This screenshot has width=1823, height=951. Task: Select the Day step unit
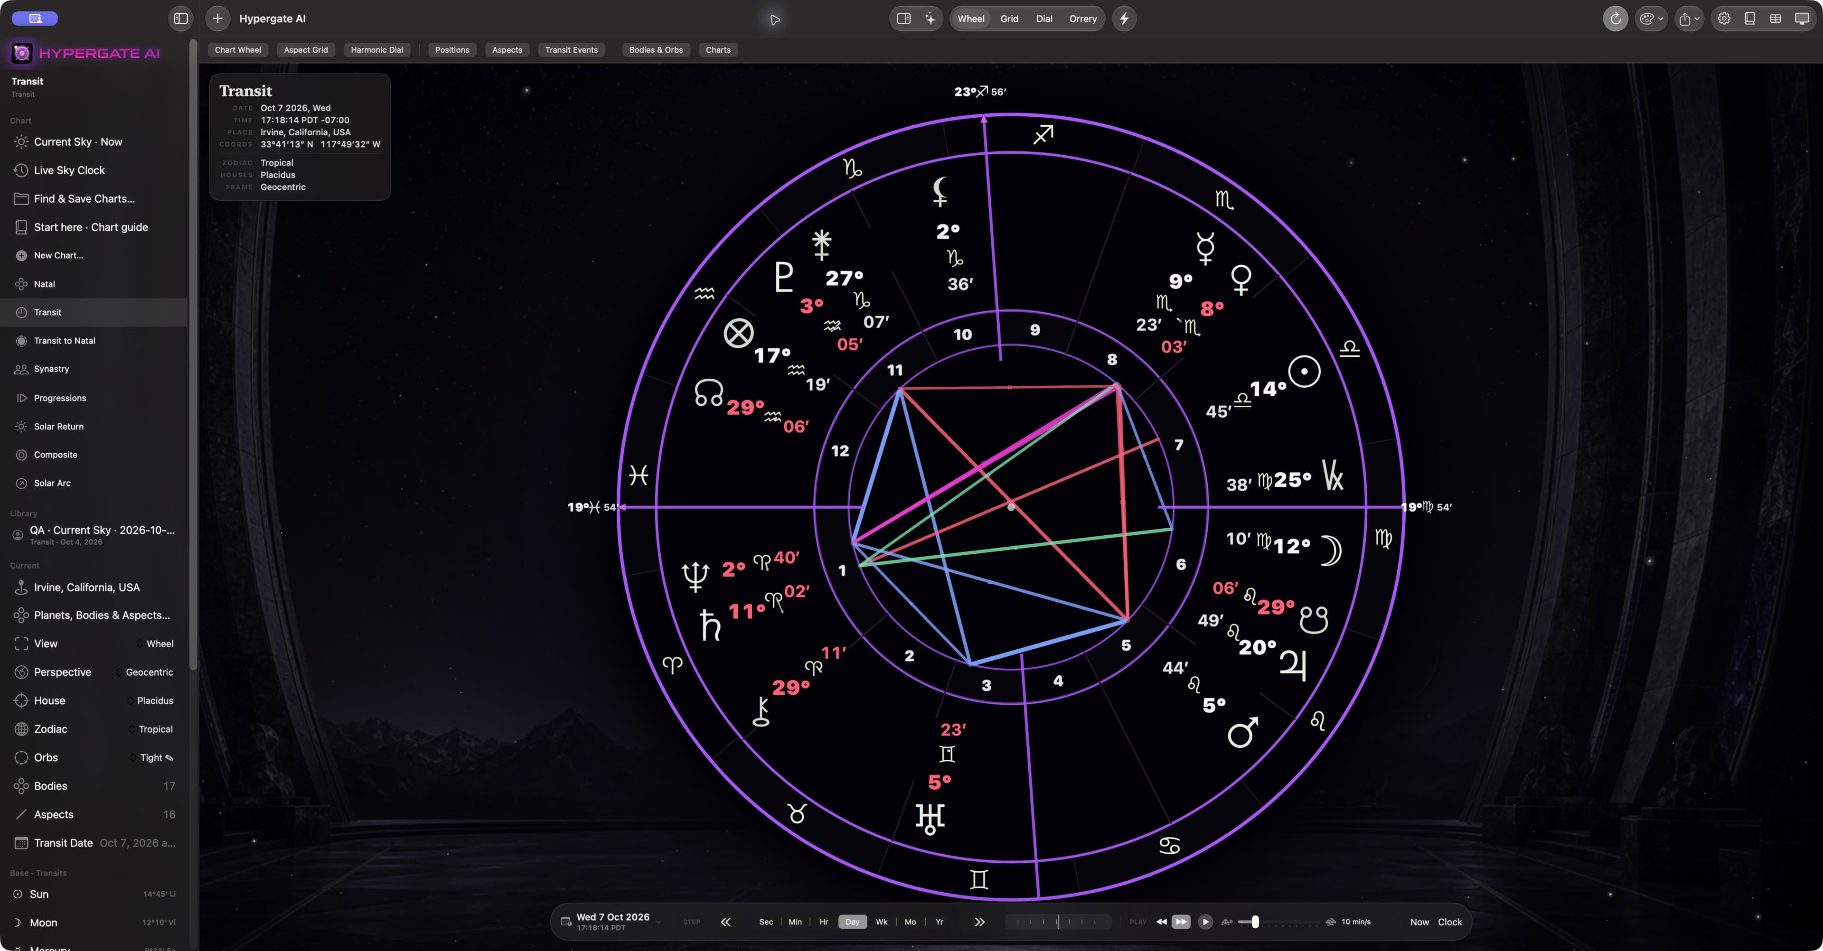tap(852, 921)
